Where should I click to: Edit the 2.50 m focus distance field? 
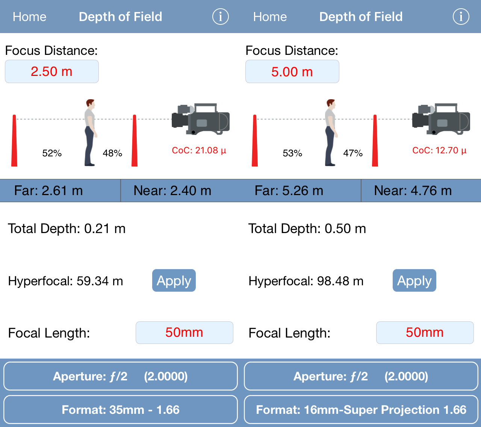pyautogui.click(x=52, y=71)
